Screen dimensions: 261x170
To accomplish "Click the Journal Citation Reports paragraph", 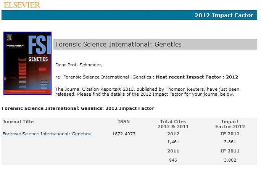I will point(147,91).
